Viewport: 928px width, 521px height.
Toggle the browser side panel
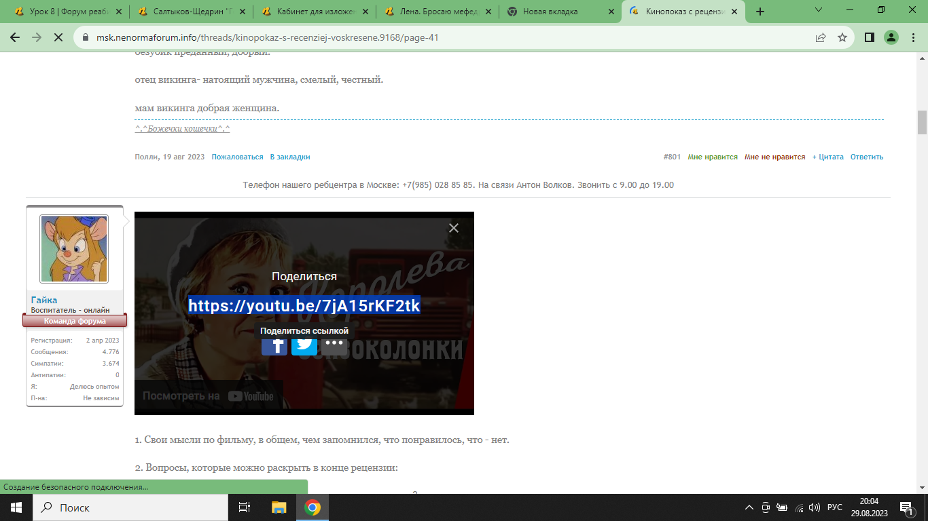tap(869, 37)
